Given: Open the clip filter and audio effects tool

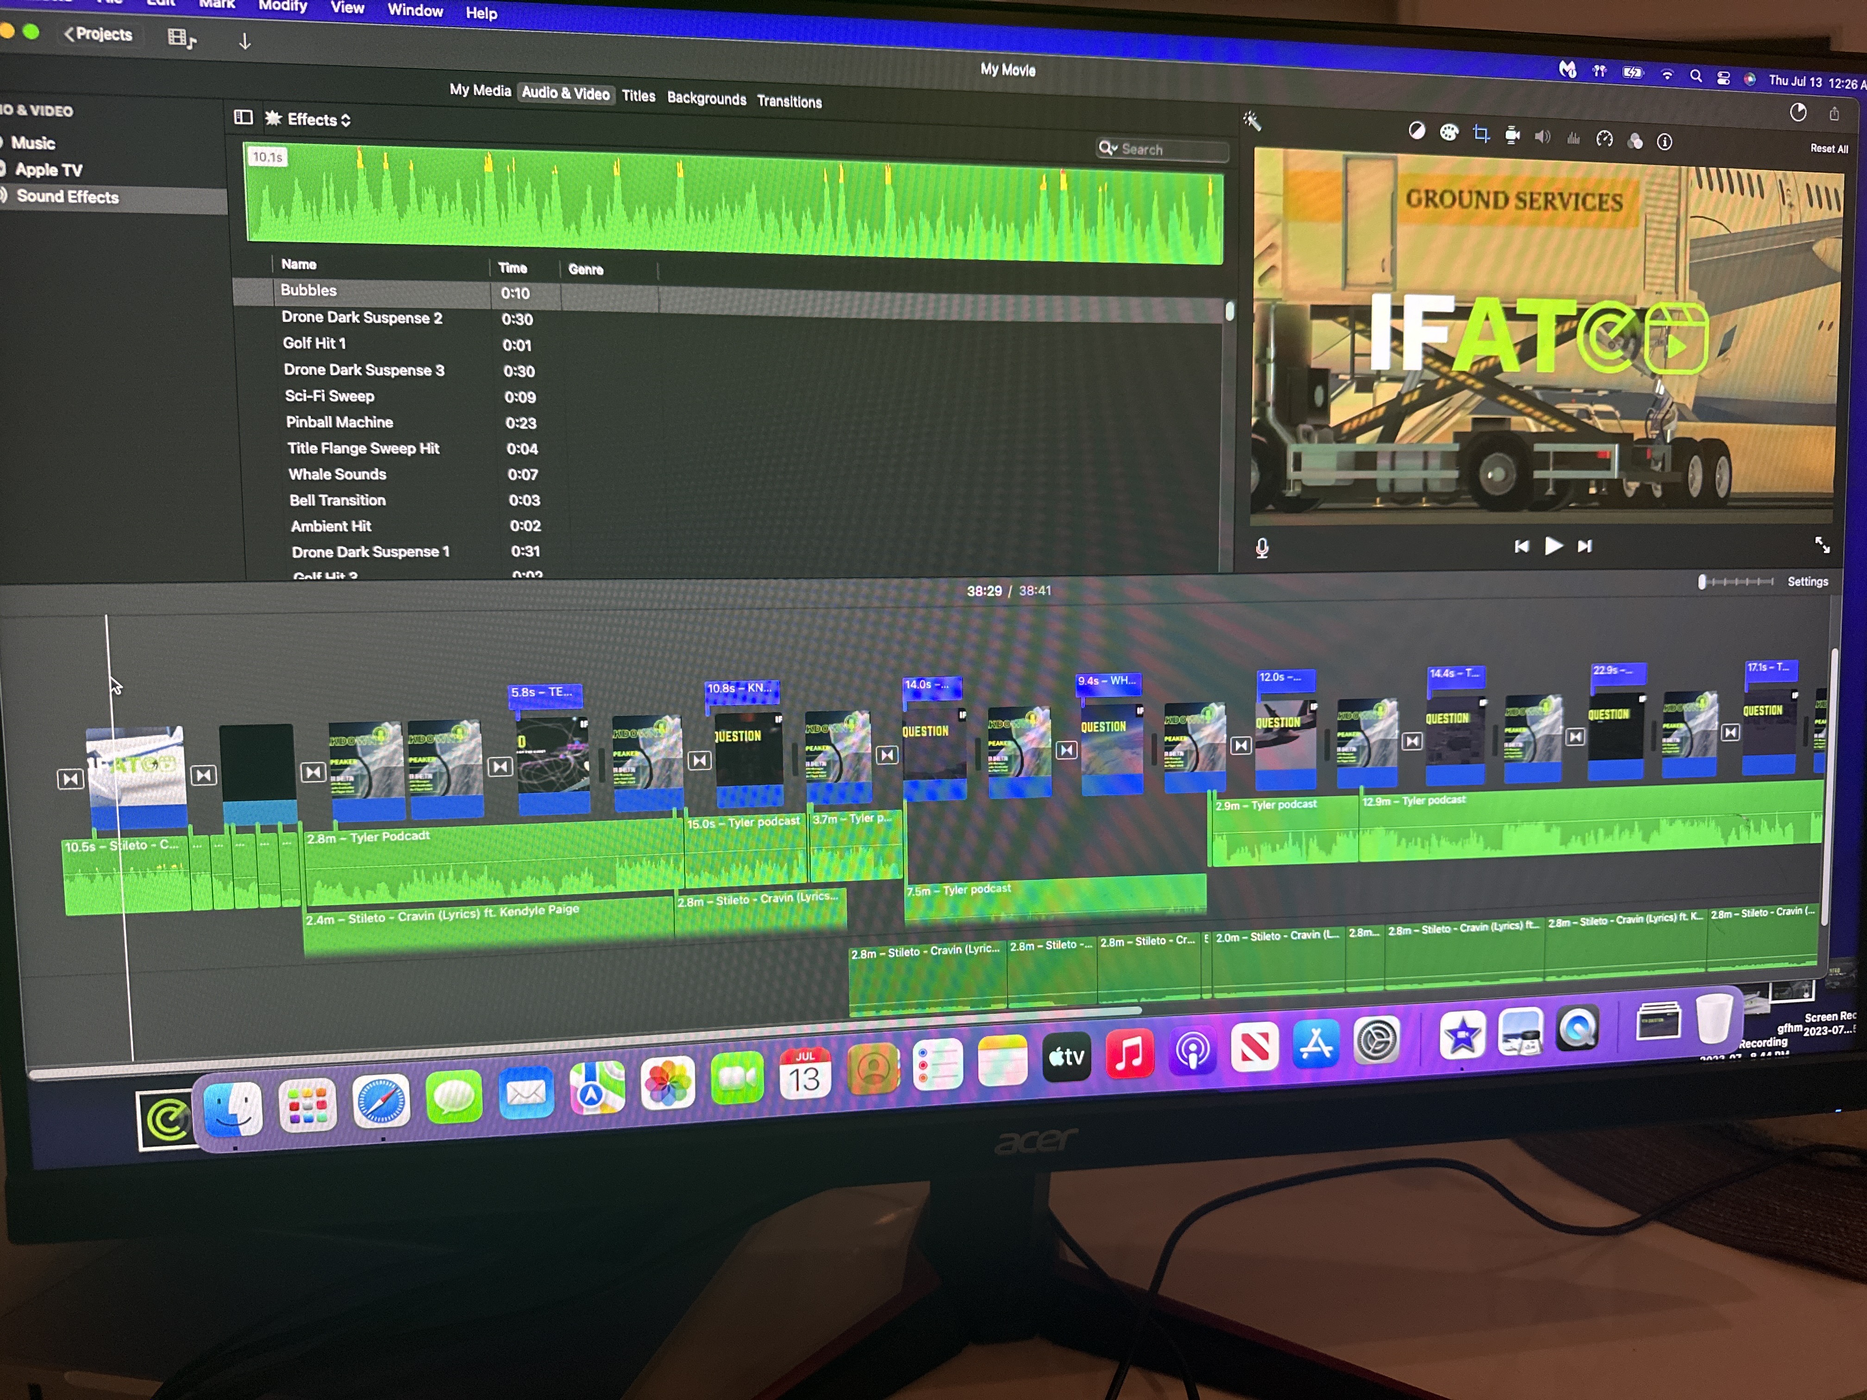Looking at the screenshot, I should (1635, 141).
